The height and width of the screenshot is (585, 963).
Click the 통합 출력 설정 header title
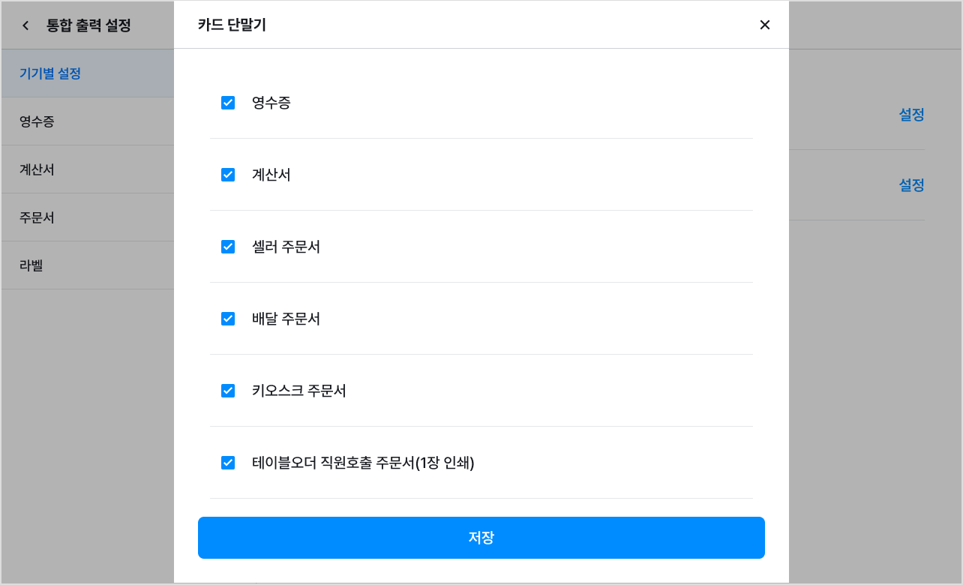tap(88, 25)
